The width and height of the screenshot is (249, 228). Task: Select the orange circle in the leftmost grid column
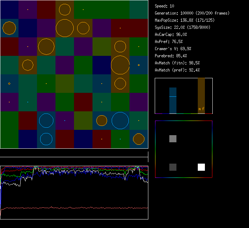(x=9, y=28)
